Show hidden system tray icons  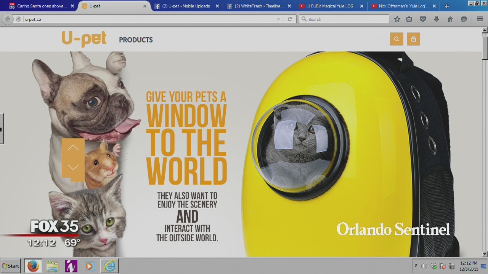(x=416, y=266)
